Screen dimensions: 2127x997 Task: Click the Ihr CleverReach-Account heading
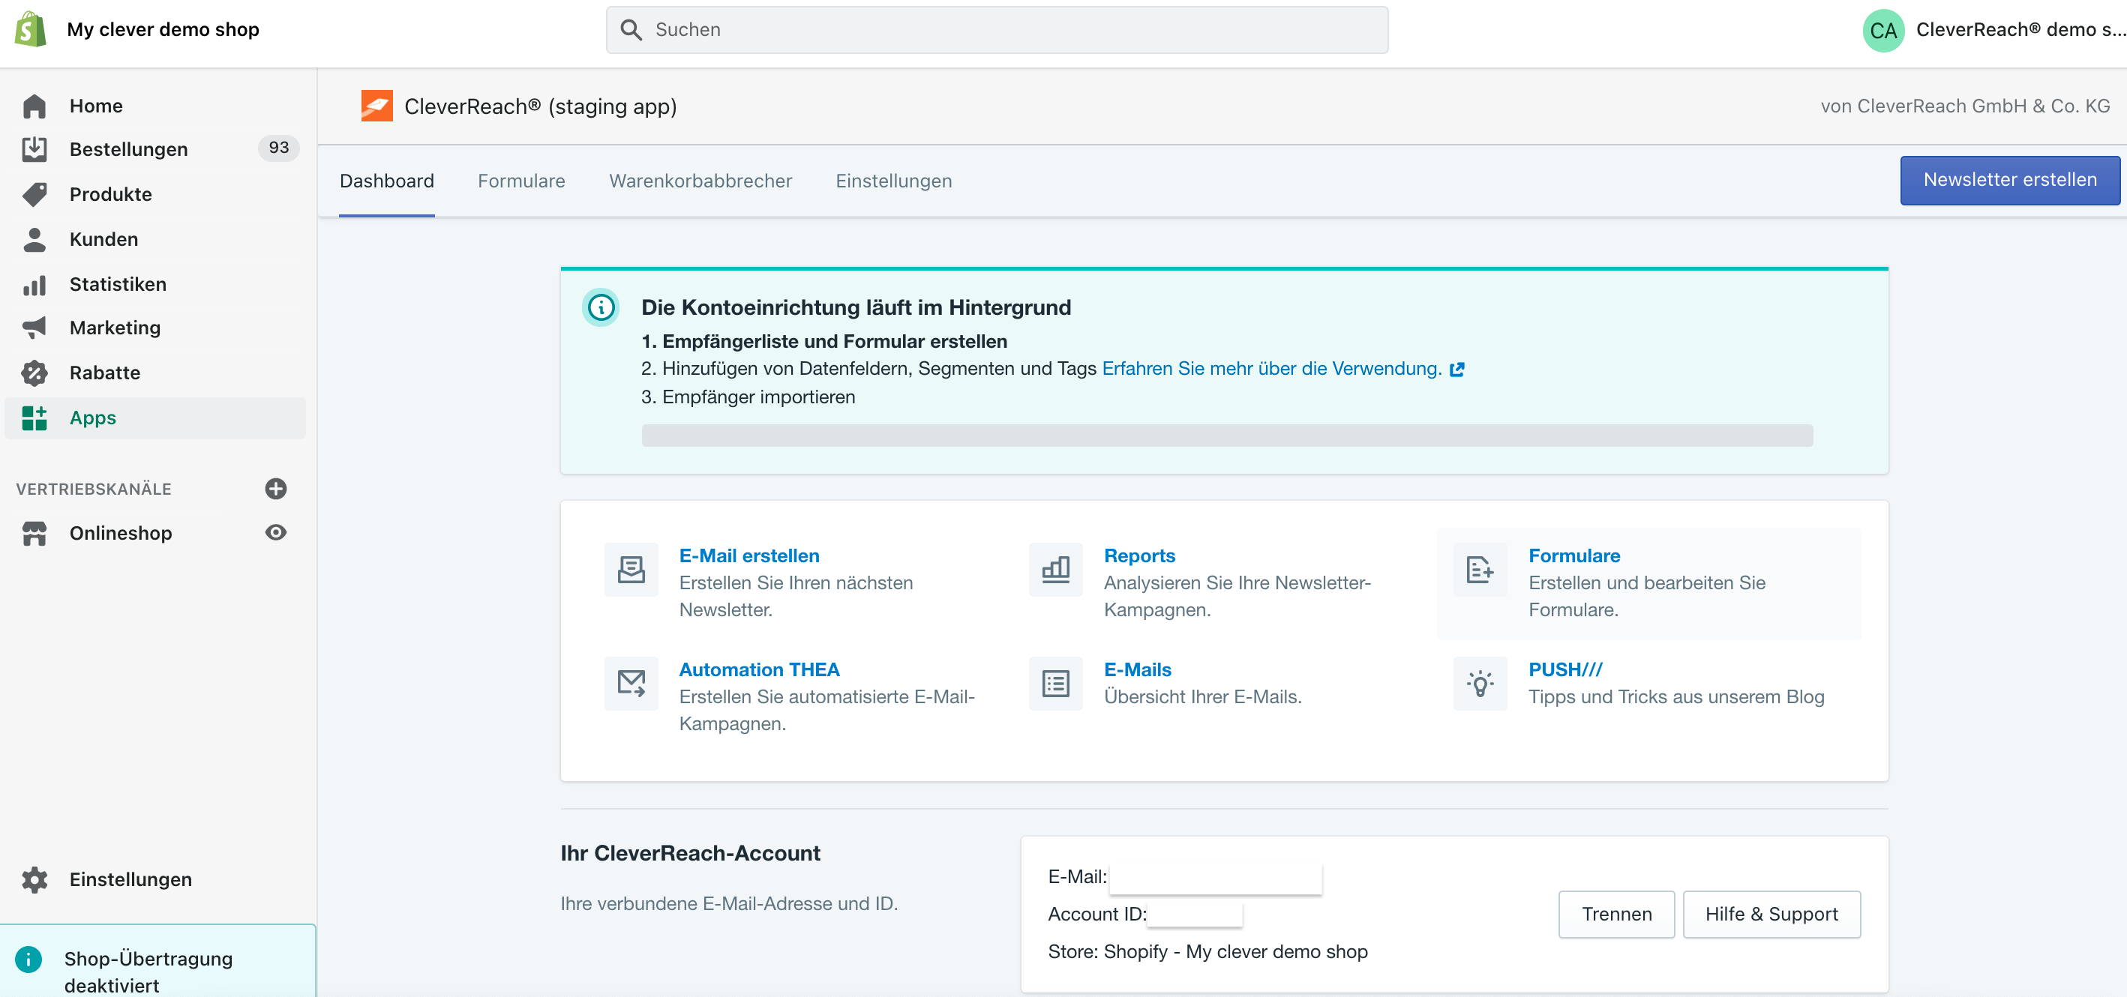tap(690, 853)
